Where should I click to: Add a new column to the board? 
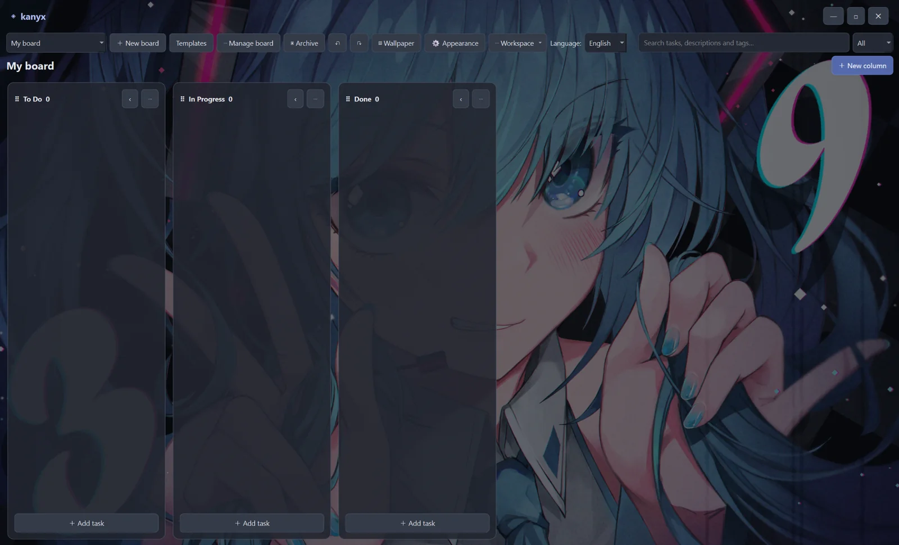[862, 66]
